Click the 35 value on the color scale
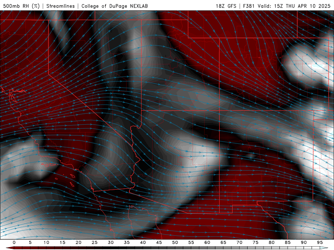 point(127,242)
